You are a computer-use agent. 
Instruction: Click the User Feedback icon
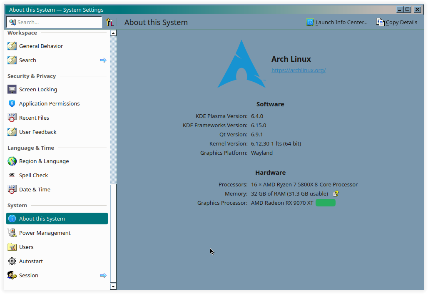pos(12,132)
